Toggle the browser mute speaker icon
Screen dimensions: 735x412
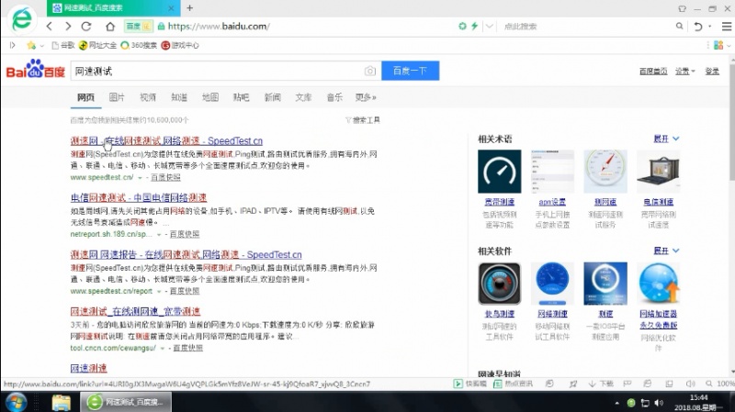[x=690, y=384]
